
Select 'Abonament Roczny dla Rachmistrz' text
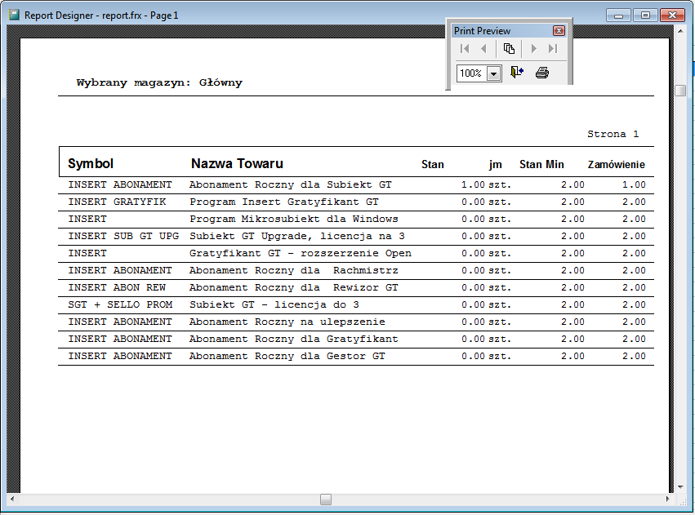294,271
